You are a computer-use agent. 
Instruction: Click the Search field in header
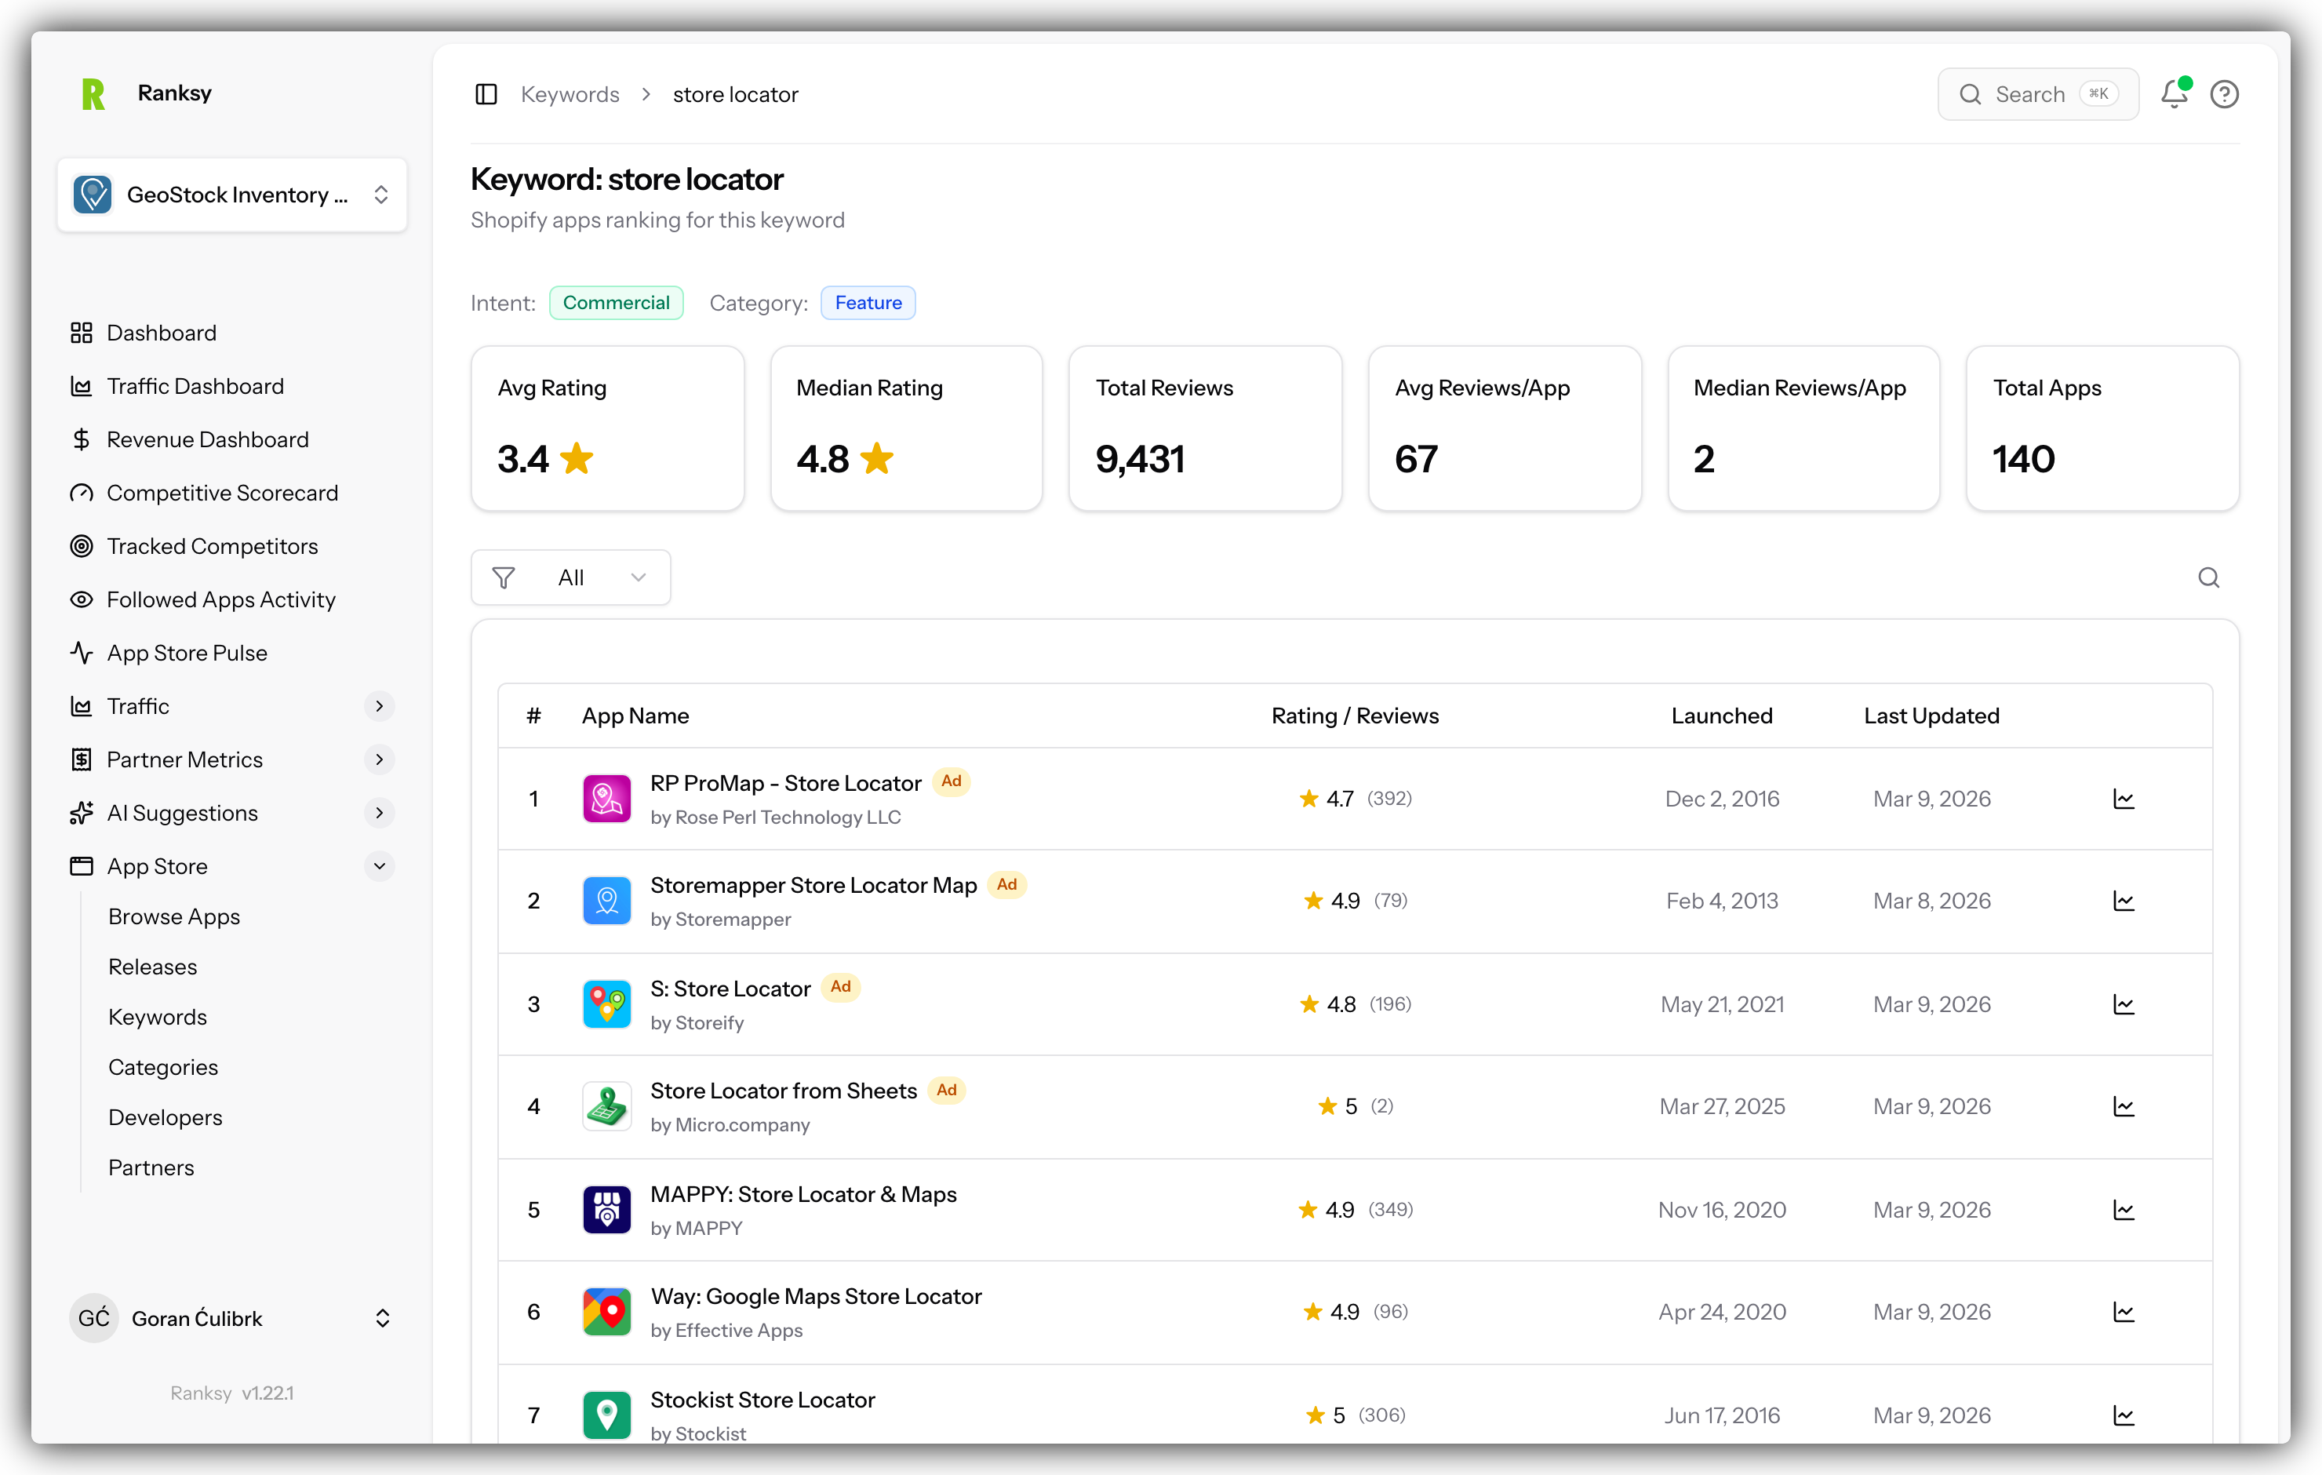[2037, 94]
